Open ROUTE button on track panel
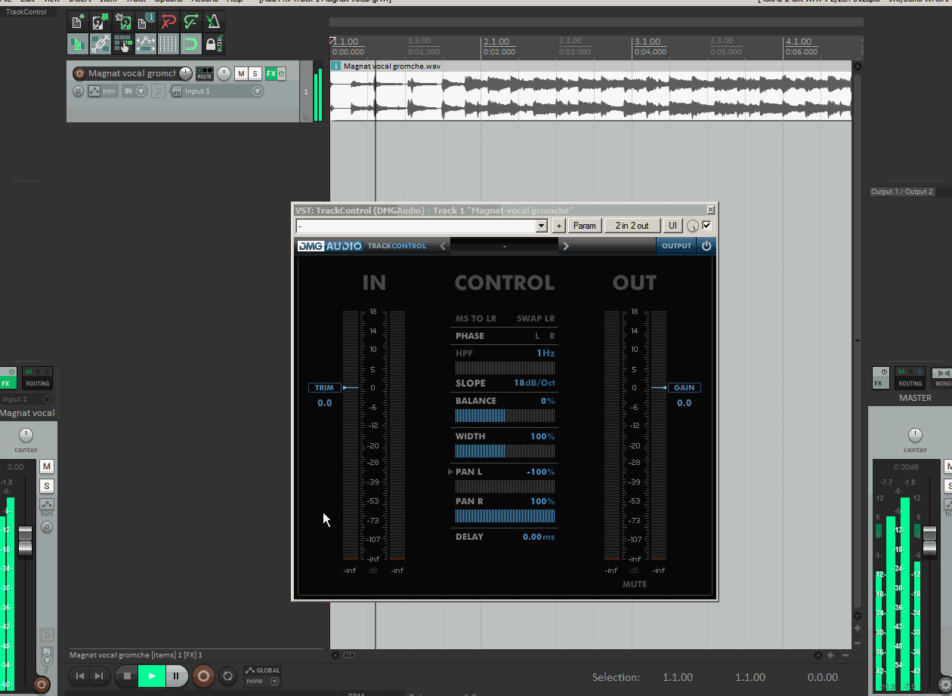 coord(205,73)
